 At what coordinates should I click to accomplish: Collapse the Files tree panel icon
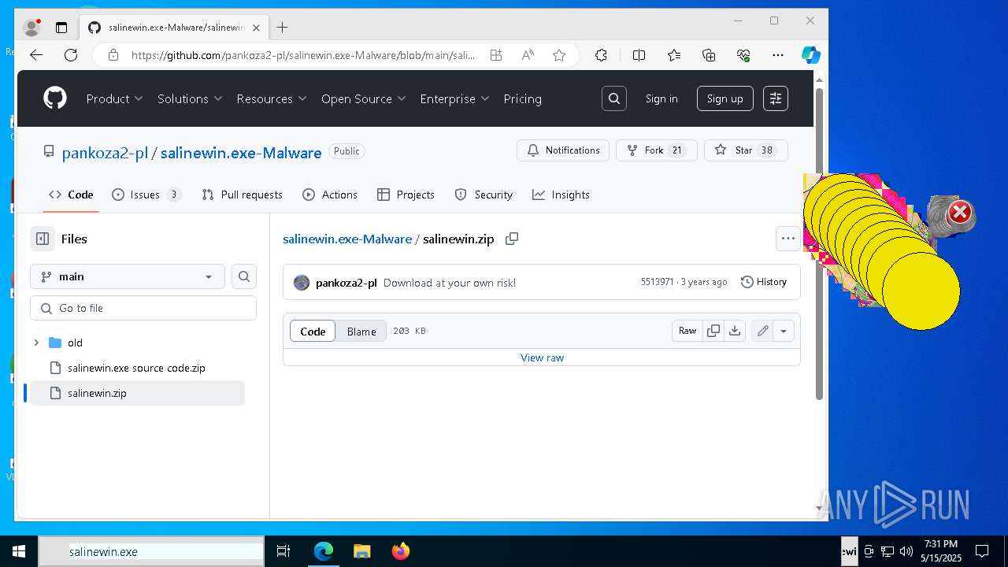point(43,239)
